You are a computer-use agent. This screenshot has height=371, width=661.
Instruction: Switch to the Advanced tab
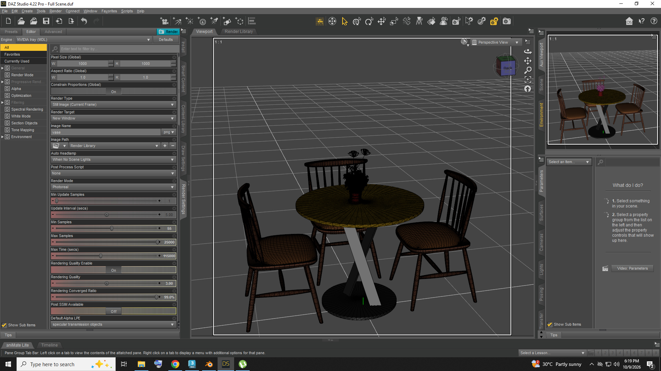(x=53, y=32)
